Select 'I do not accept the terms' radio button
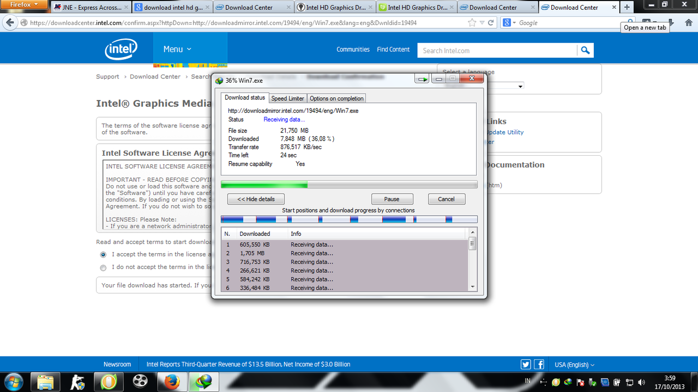Screen dimensions: 698x392 tap(103, 267)
